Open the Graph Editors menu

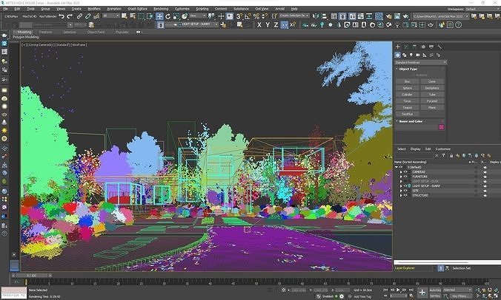[137, 9]
